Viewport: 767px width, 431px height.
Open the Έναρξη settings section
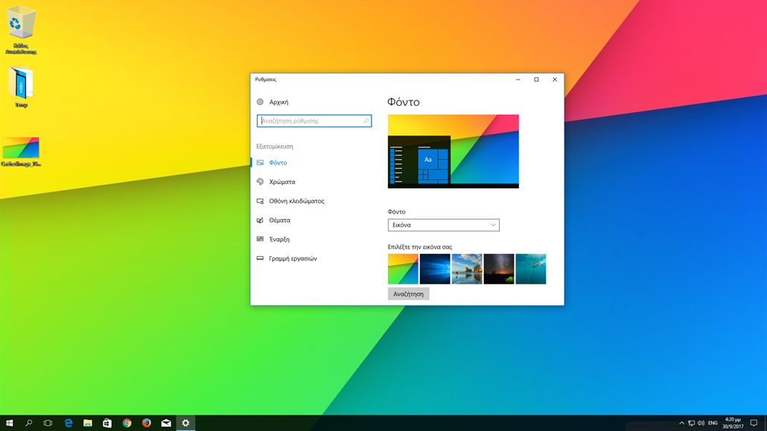tap(279, 239)
